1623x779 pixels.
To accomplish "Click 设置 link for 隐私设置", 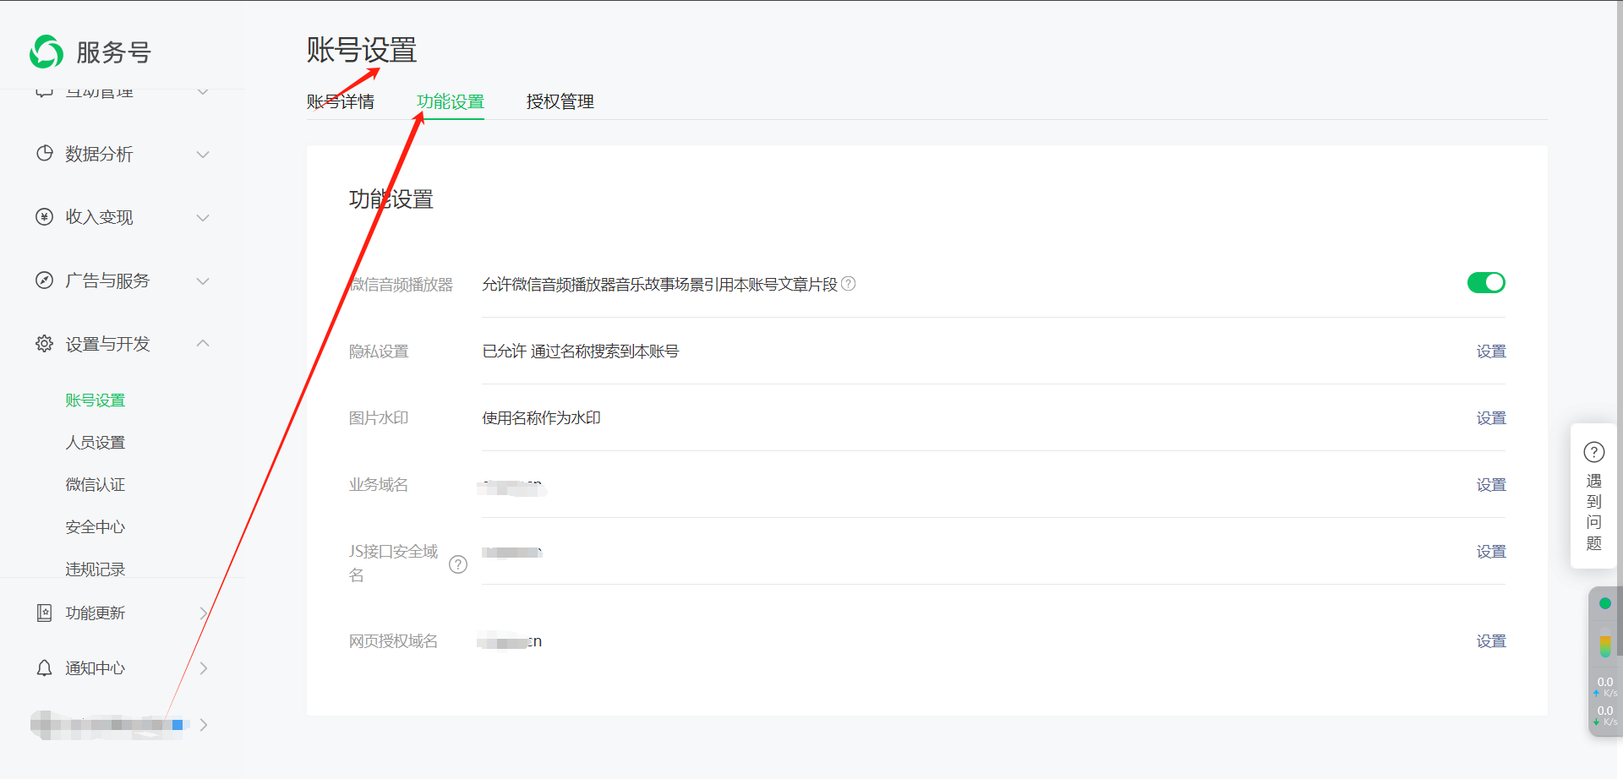I will click(x=1490, y=351).
